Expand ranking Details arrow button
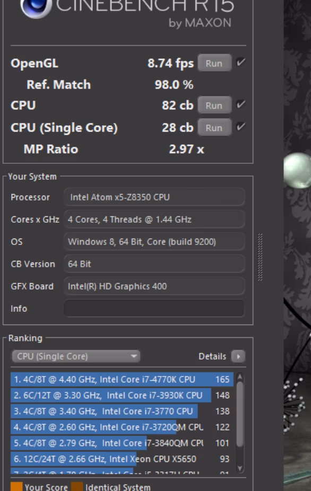 (x=238, y=356)
